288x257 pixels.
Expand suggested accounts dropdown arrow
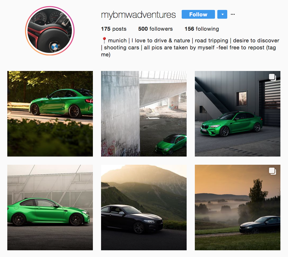[x=222, y=14]
